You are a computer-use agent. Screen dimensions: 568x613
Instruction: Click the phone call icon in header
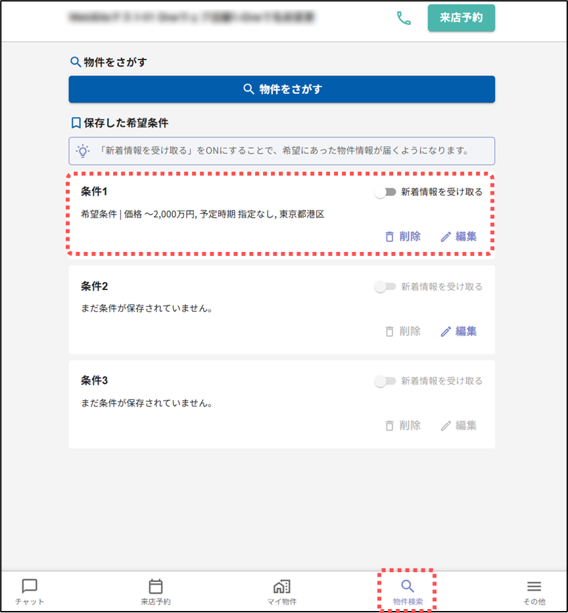(x=404, y=18)
